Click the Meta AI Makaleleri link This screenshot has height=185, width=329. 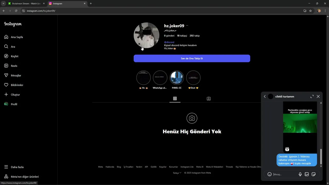tap(214, 167)
